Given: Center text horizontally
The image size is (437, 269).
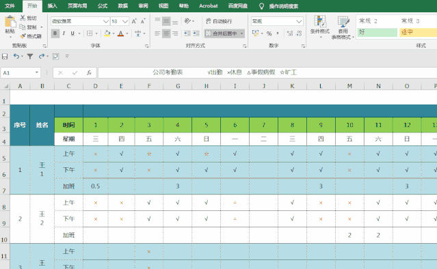Looking at the screenshot, I should tap(166, 33).
